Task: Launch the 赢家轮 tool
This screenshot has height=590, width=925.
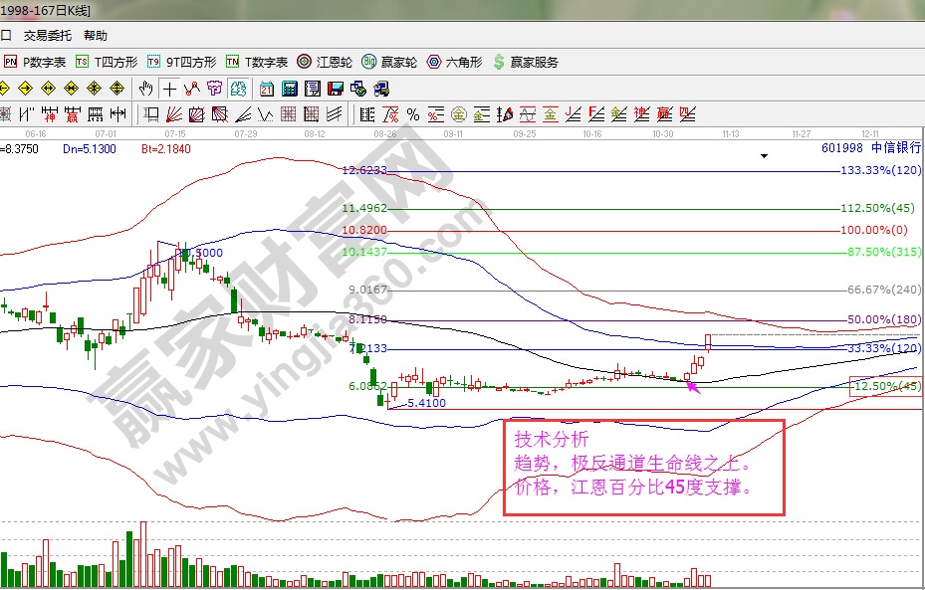Action: click(x=389, y=62)
